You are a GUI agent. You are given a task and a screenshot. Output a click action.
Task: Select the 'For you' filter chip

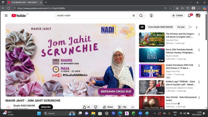(x=181, y=27)
